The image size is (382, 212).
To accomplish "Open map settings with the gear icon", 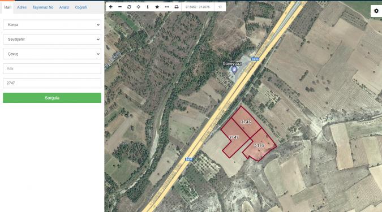I will click(376, 11).
